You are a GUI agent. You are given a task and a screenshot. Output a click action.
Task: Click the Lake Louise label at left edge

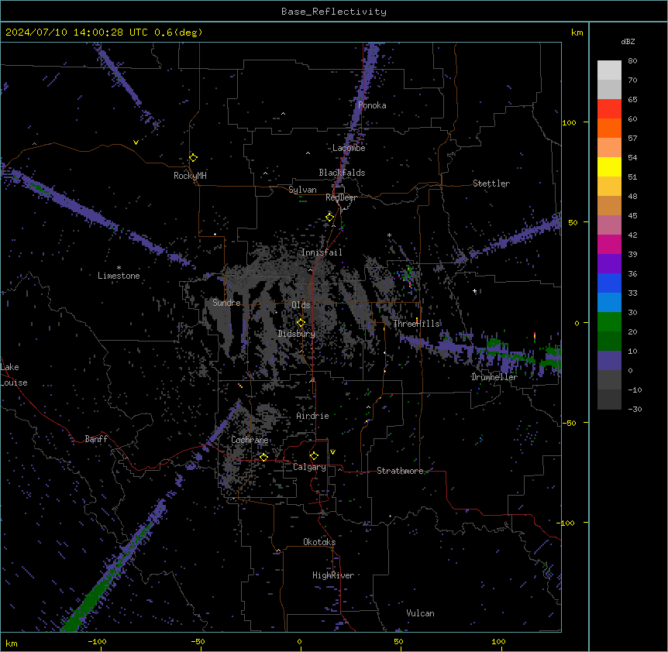(14, 375)
